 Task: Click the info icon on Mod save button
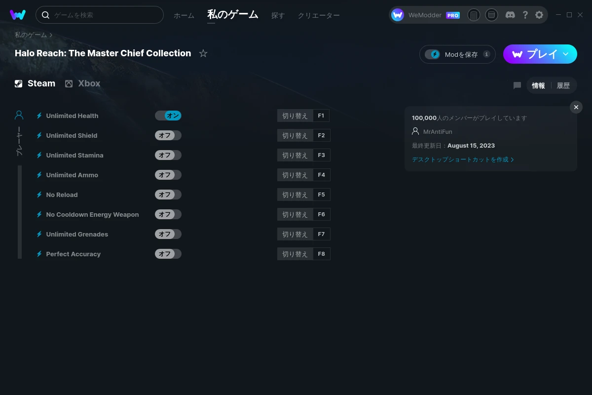[486, 54]
